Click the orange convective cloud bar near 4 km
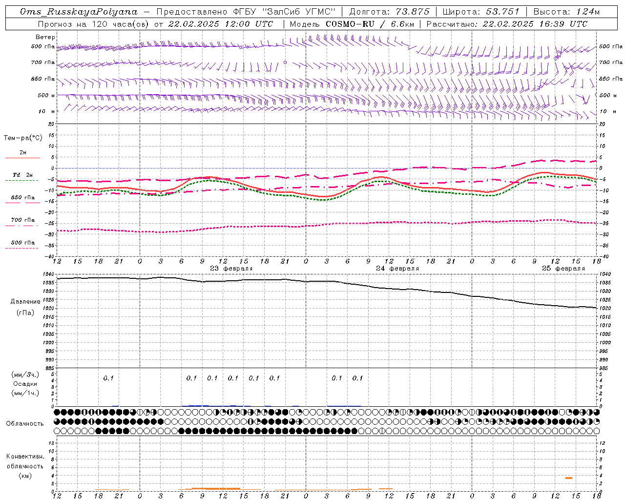 coord(568,478)
